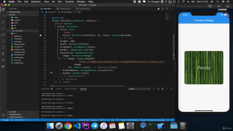This screenshot has width=233, height=131.
Task: Open Google Chrome in the Dock
Action: click(68, 126)
